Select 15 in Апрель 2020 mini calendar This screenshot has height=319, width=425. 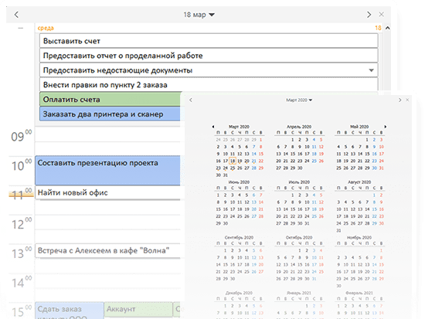pyautogui.click(x=293, y=154)
